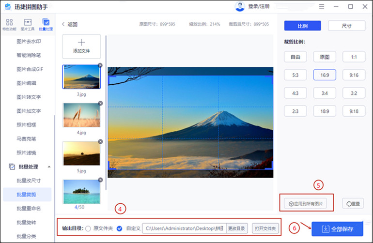This screenshot has width=373, height=243.
Task: Open 照片相框 in the sidebar
Action: tap(26, 125)
